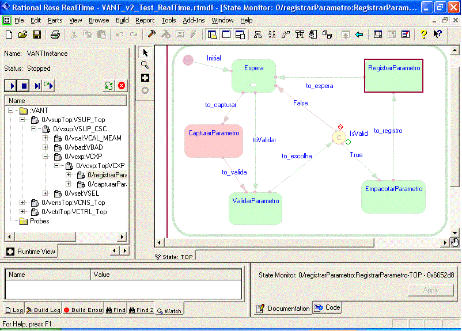Open the Tools menu
The width and height of the screenshot is (462, 331).
(x=169, y=20)
